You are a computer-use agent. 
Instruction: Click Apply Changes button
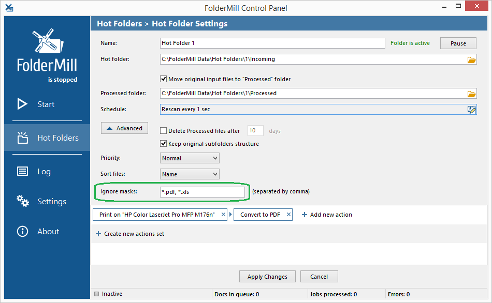point(267,277)
